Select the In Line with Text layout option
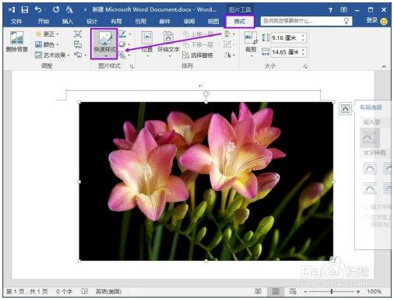Screen dimensions: 394x300 click(x=370, y=138)
